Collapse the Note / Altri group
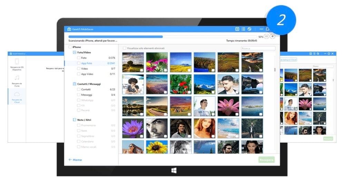Viewport: 345px width, 179px height. tap(74, 120)
